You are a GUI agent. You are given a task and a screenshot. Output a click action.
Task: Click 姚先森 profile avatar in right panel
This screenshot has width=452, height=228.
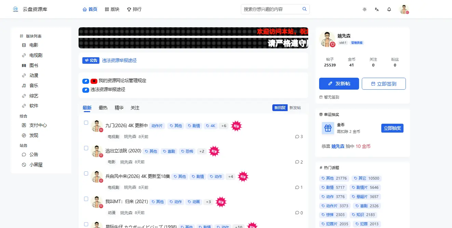(327, 39)
